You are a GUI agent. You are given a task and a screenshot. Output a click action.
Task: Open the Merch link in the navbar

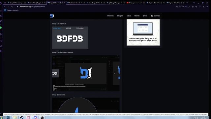click(137, 16)
